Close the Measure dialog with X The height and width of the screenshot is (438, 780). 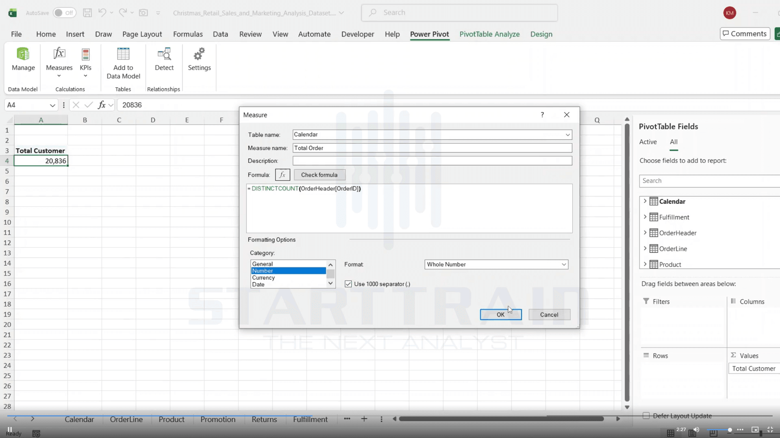pos(567,115)
